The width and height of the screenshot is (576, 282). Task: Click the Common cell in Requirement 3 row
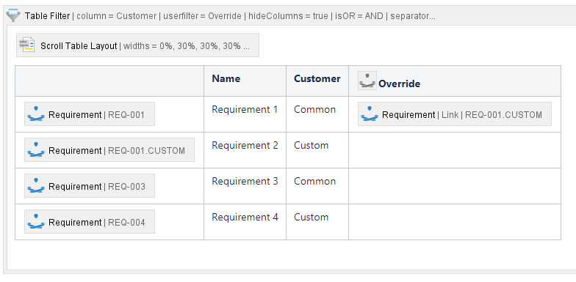click(314, 182)
